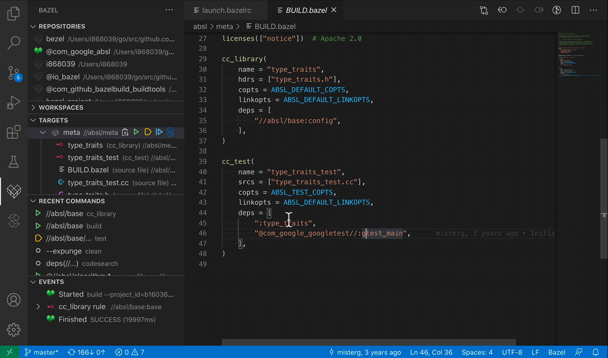Open editor more actions ellipsis
The width and height of the screenshot is (608, 358).
593,10
